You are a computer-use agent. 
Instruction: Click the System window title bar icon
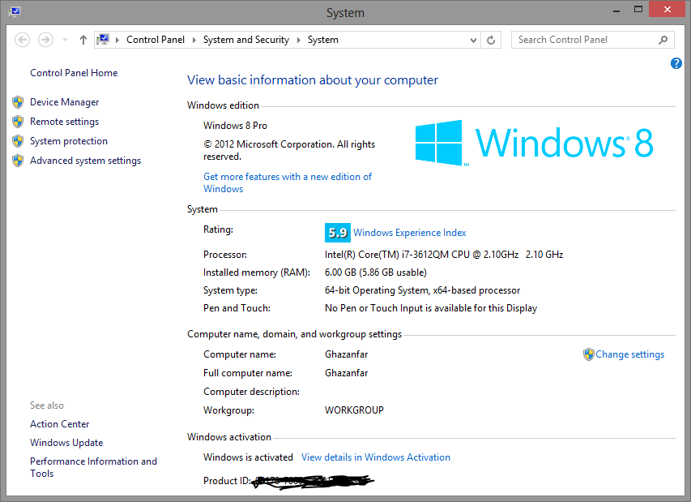coord(14,11)
